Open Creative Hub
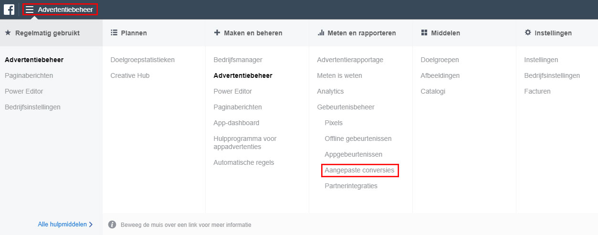Image resolution: width=598 pixels, height=235 pixels. (x=130, y=75)
